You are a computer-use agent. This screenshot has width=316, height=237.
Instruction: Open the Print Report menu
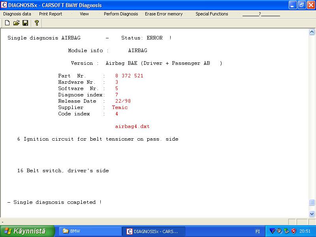(x=51, y=14)
